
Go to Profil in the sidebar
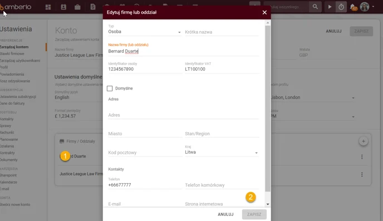tap(4, 67)
